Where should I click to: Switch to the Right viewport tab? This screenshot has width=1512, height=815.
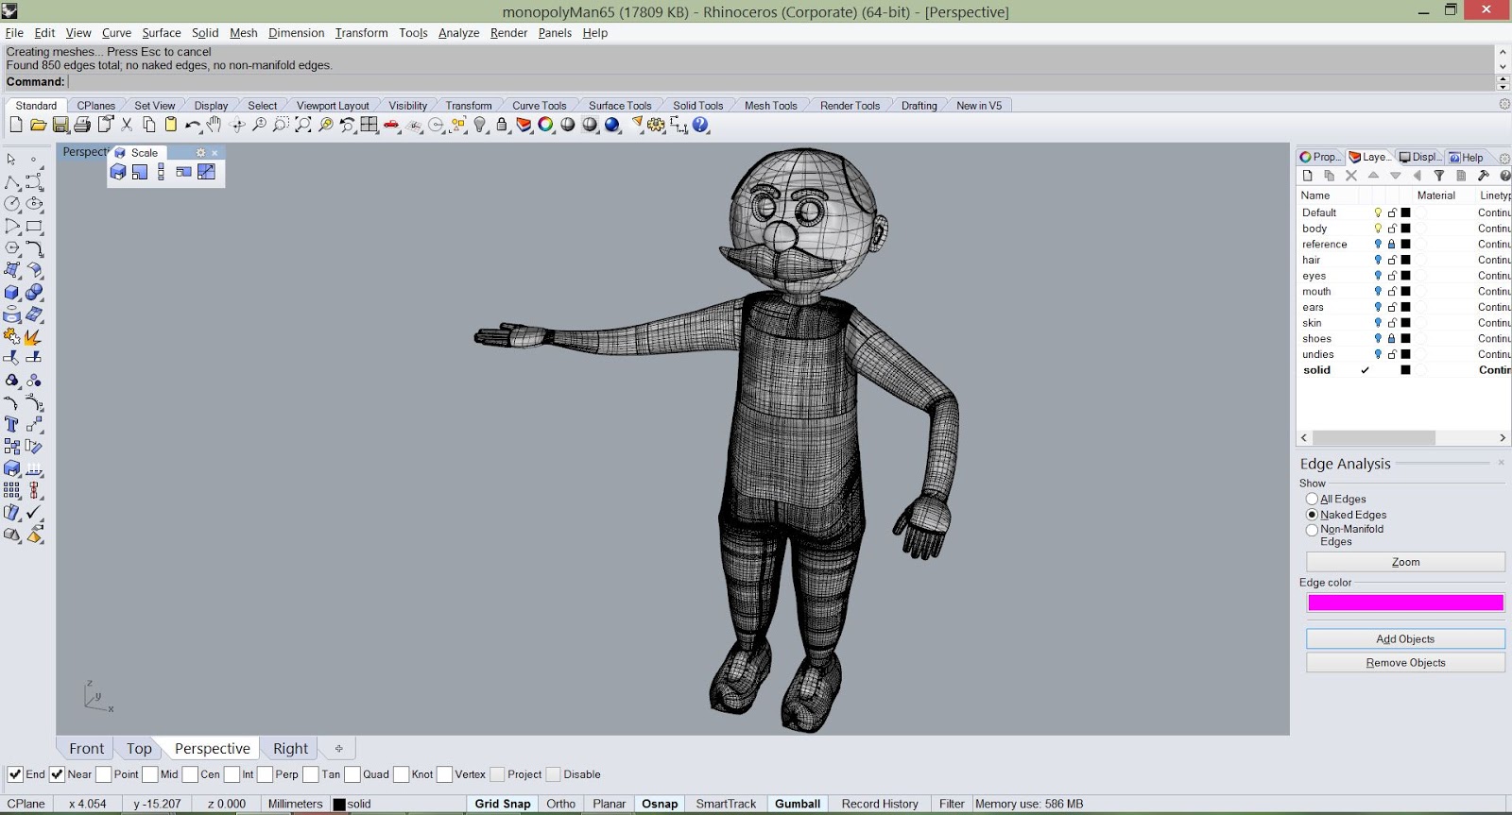pyautogui.click(x=290, y=749)
